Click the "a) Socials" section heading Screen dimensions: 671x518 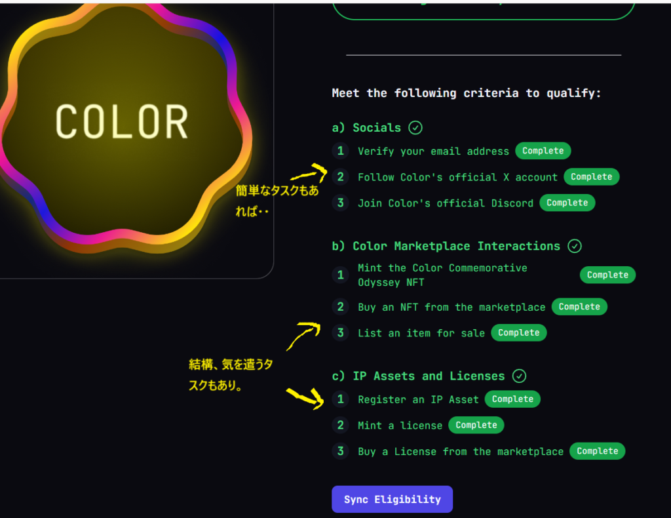(x=366, y=128)
